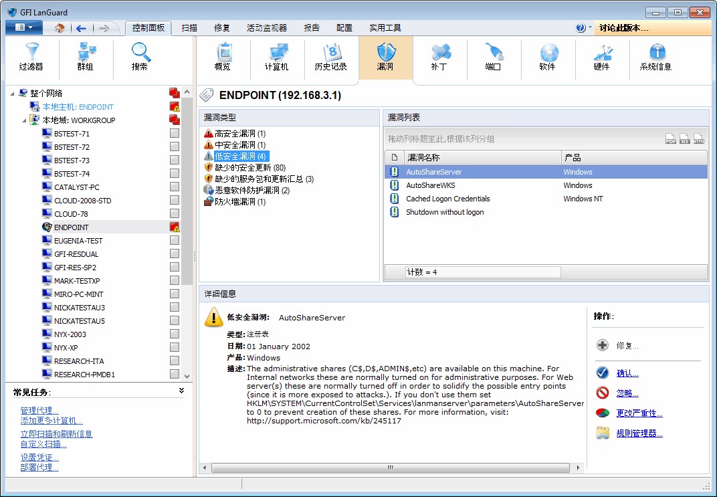The image size is (717, 497).
Task: Check the box for BSTEST-72
Action: click(174, 146)
